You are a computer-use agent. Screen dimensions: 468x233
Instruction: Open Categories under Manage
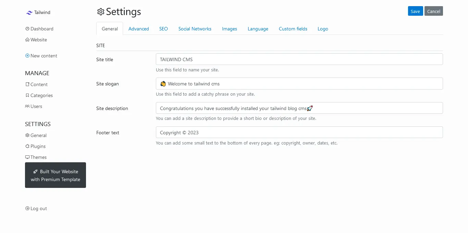(39, 95)
